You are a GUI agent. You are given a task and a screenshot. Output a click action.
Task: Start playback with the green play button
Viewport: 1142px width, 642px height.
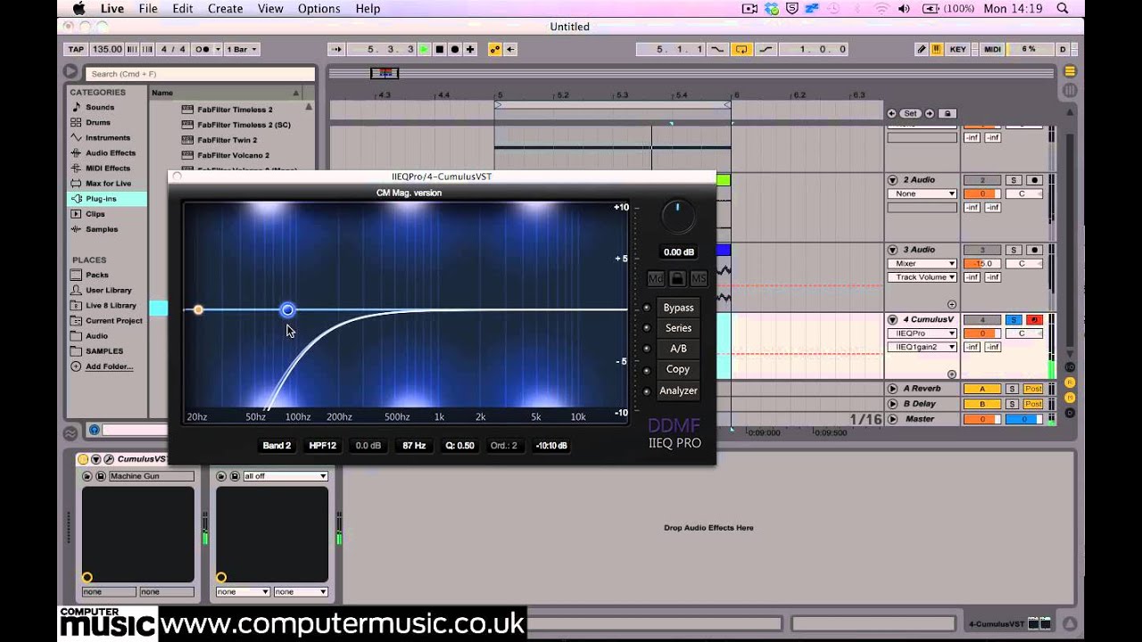coord(425,50)
